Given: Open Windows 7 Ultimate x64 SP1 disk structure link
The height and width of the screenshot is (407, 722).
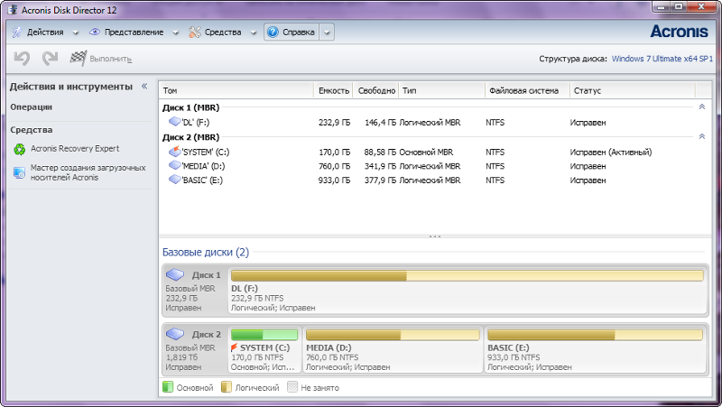Looking at the screenshot, I should [x=662, y=59].
